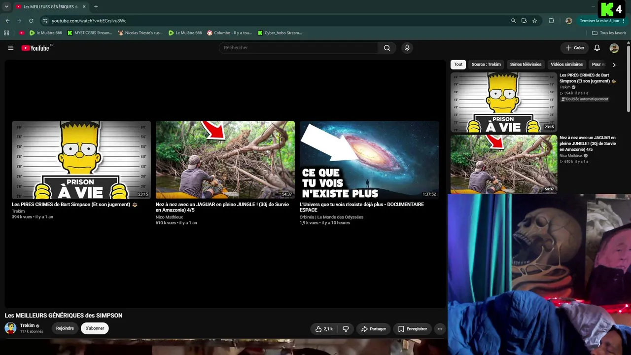This screenshot has width=631, height=355.
Task: Click Terminer la mise à jour button
Action: click(x=602, y=21)
